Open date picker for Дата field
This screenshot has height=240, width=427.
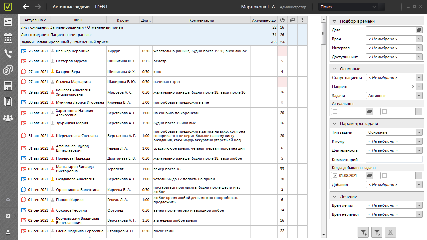(x=419, y=30)
